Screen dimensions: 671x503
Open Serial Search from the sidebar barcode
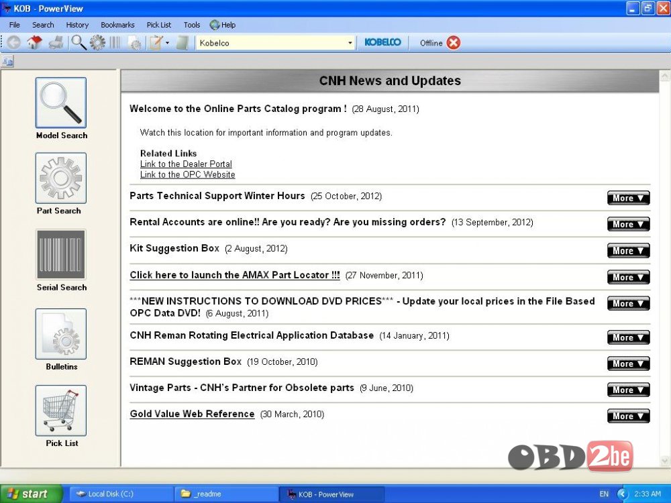coord(61,254)
